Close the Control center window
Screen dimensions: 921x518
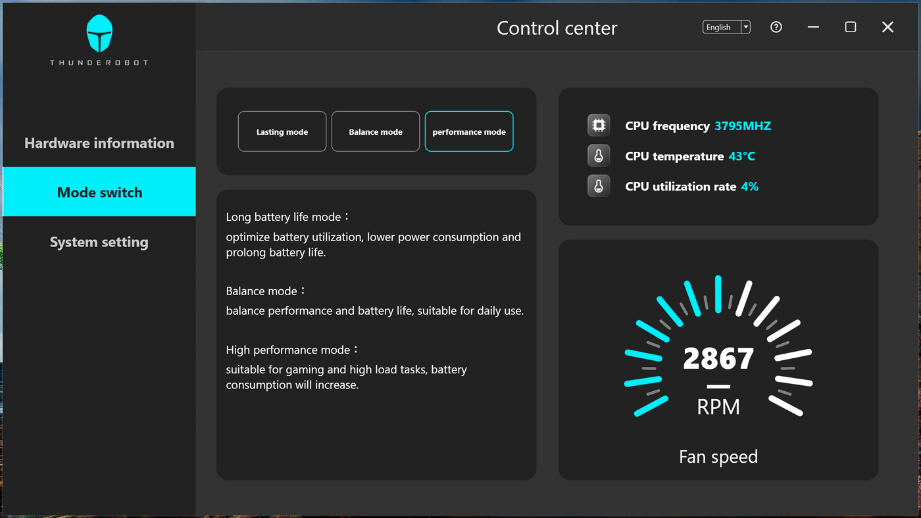(887, 27)
